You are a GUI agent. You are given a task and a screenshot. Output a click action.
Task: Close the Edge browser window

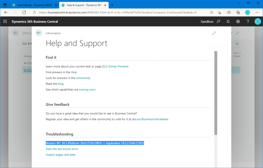(x=258, y=3)
